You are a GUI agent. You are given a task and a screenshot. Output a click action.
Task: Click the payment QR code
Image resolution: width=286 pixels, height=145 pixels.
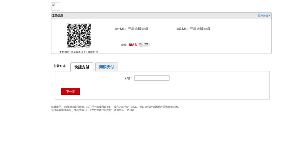tap(78, 35)
